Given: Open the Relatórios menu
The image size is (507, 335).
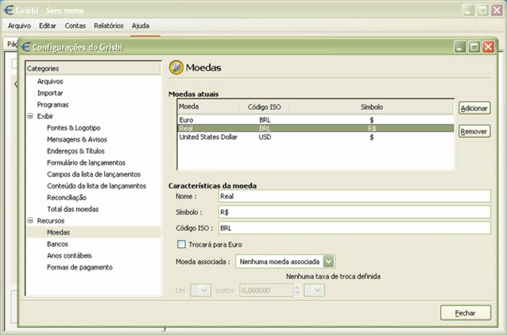Looking at the screenshot, I should [109, 25].
